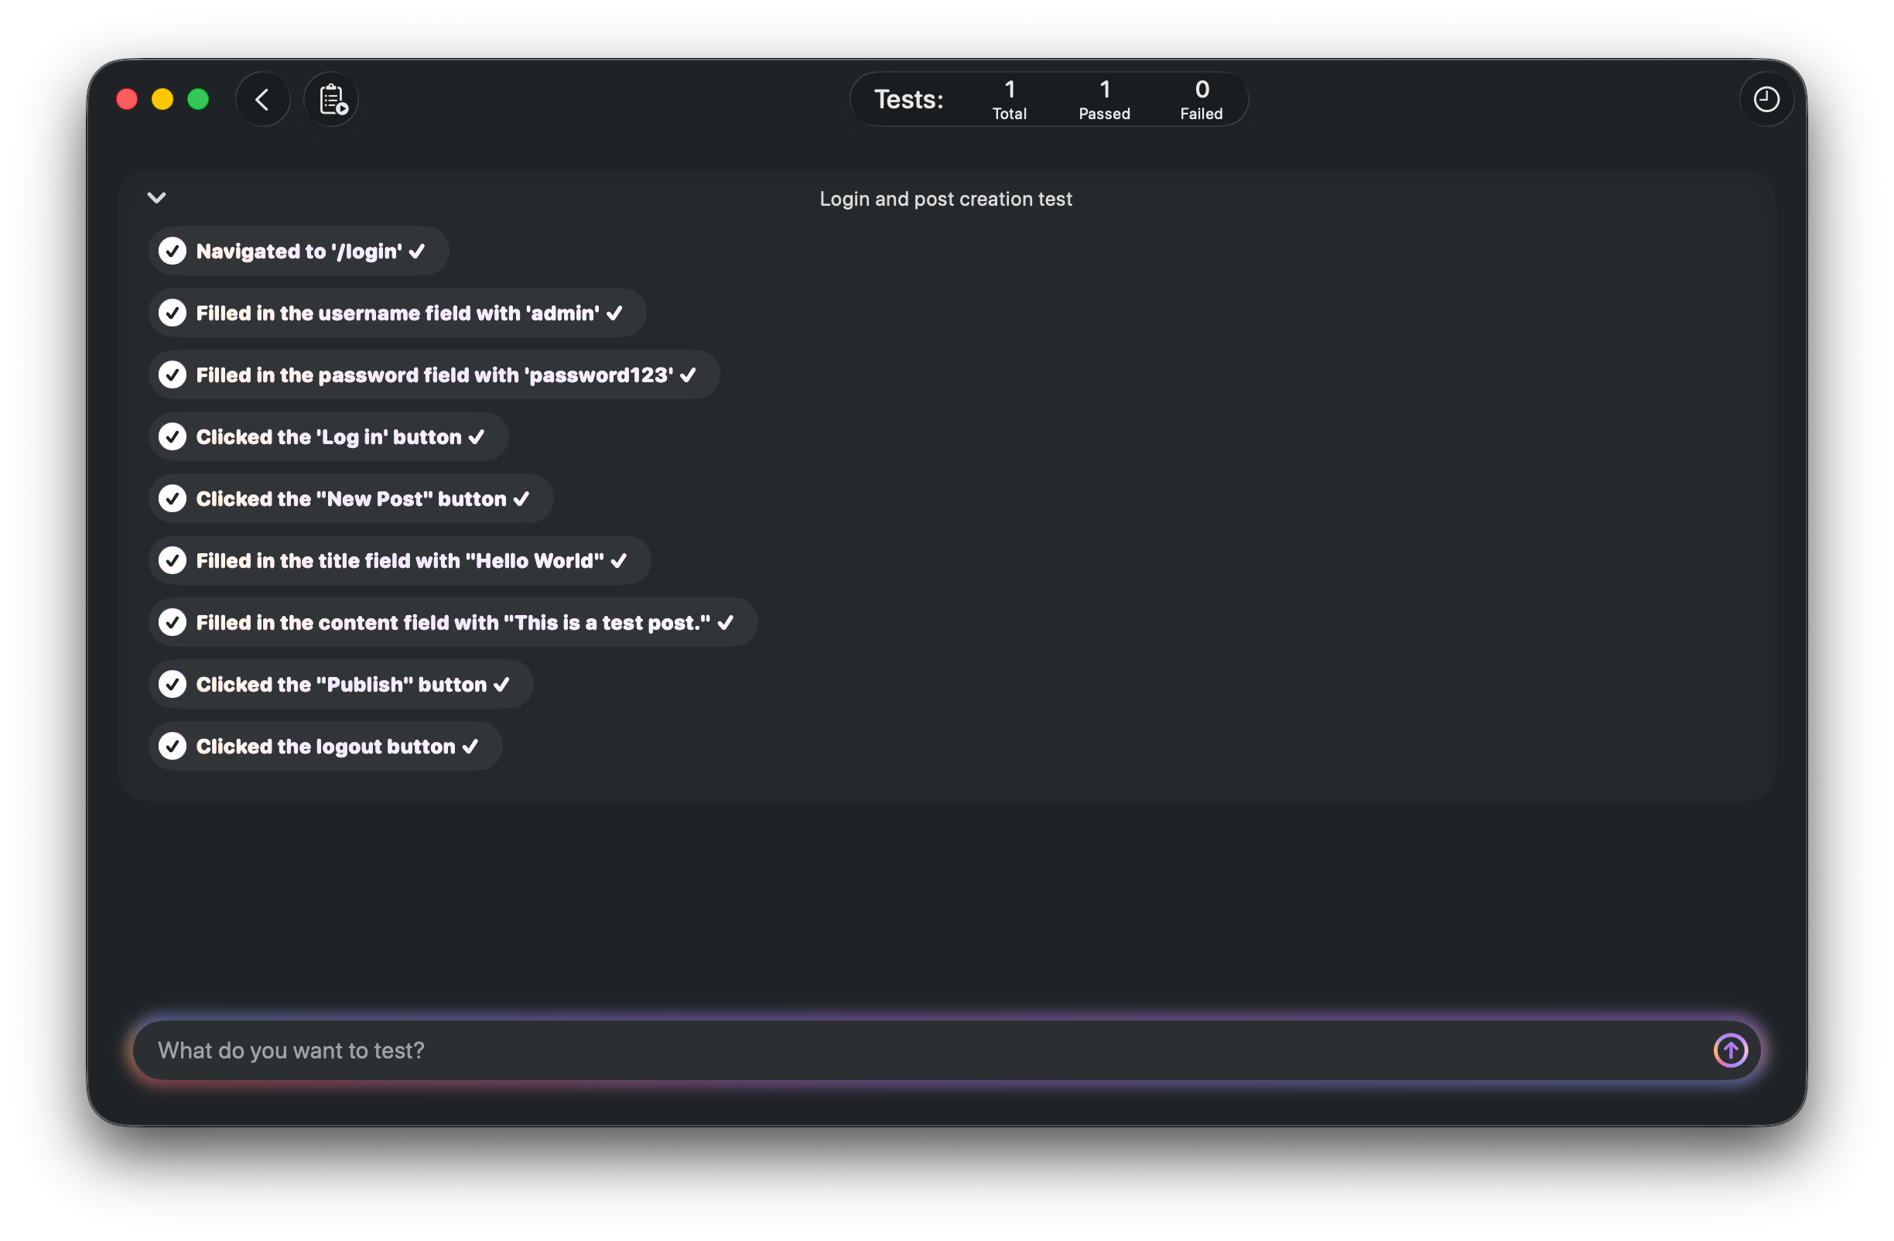This screenshot has width=1894, height=1241.
Task: Collapse the Login and post creation test
Action: pyautogui.click(x=157, y=197)
